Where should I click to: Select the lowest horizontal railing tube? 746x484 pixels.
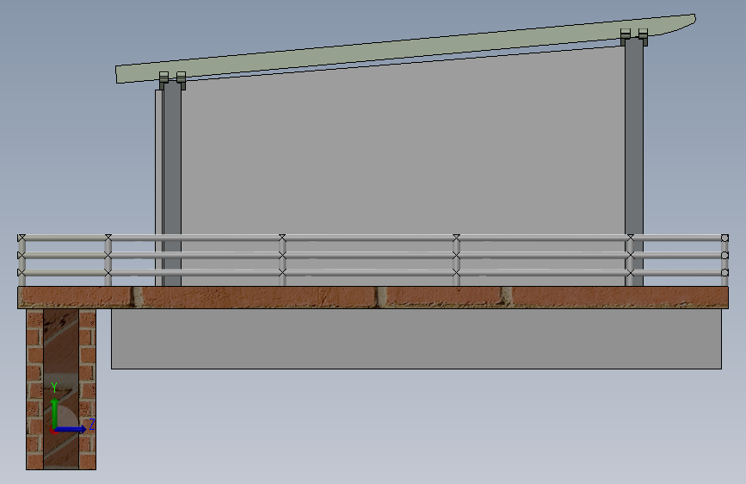(x=373, y=272)
